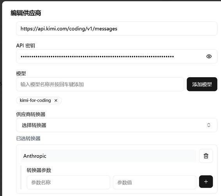The height and width of the screenshot is (196, 221).
Task: Click the 添加模型 button
Action: (202, 84)
